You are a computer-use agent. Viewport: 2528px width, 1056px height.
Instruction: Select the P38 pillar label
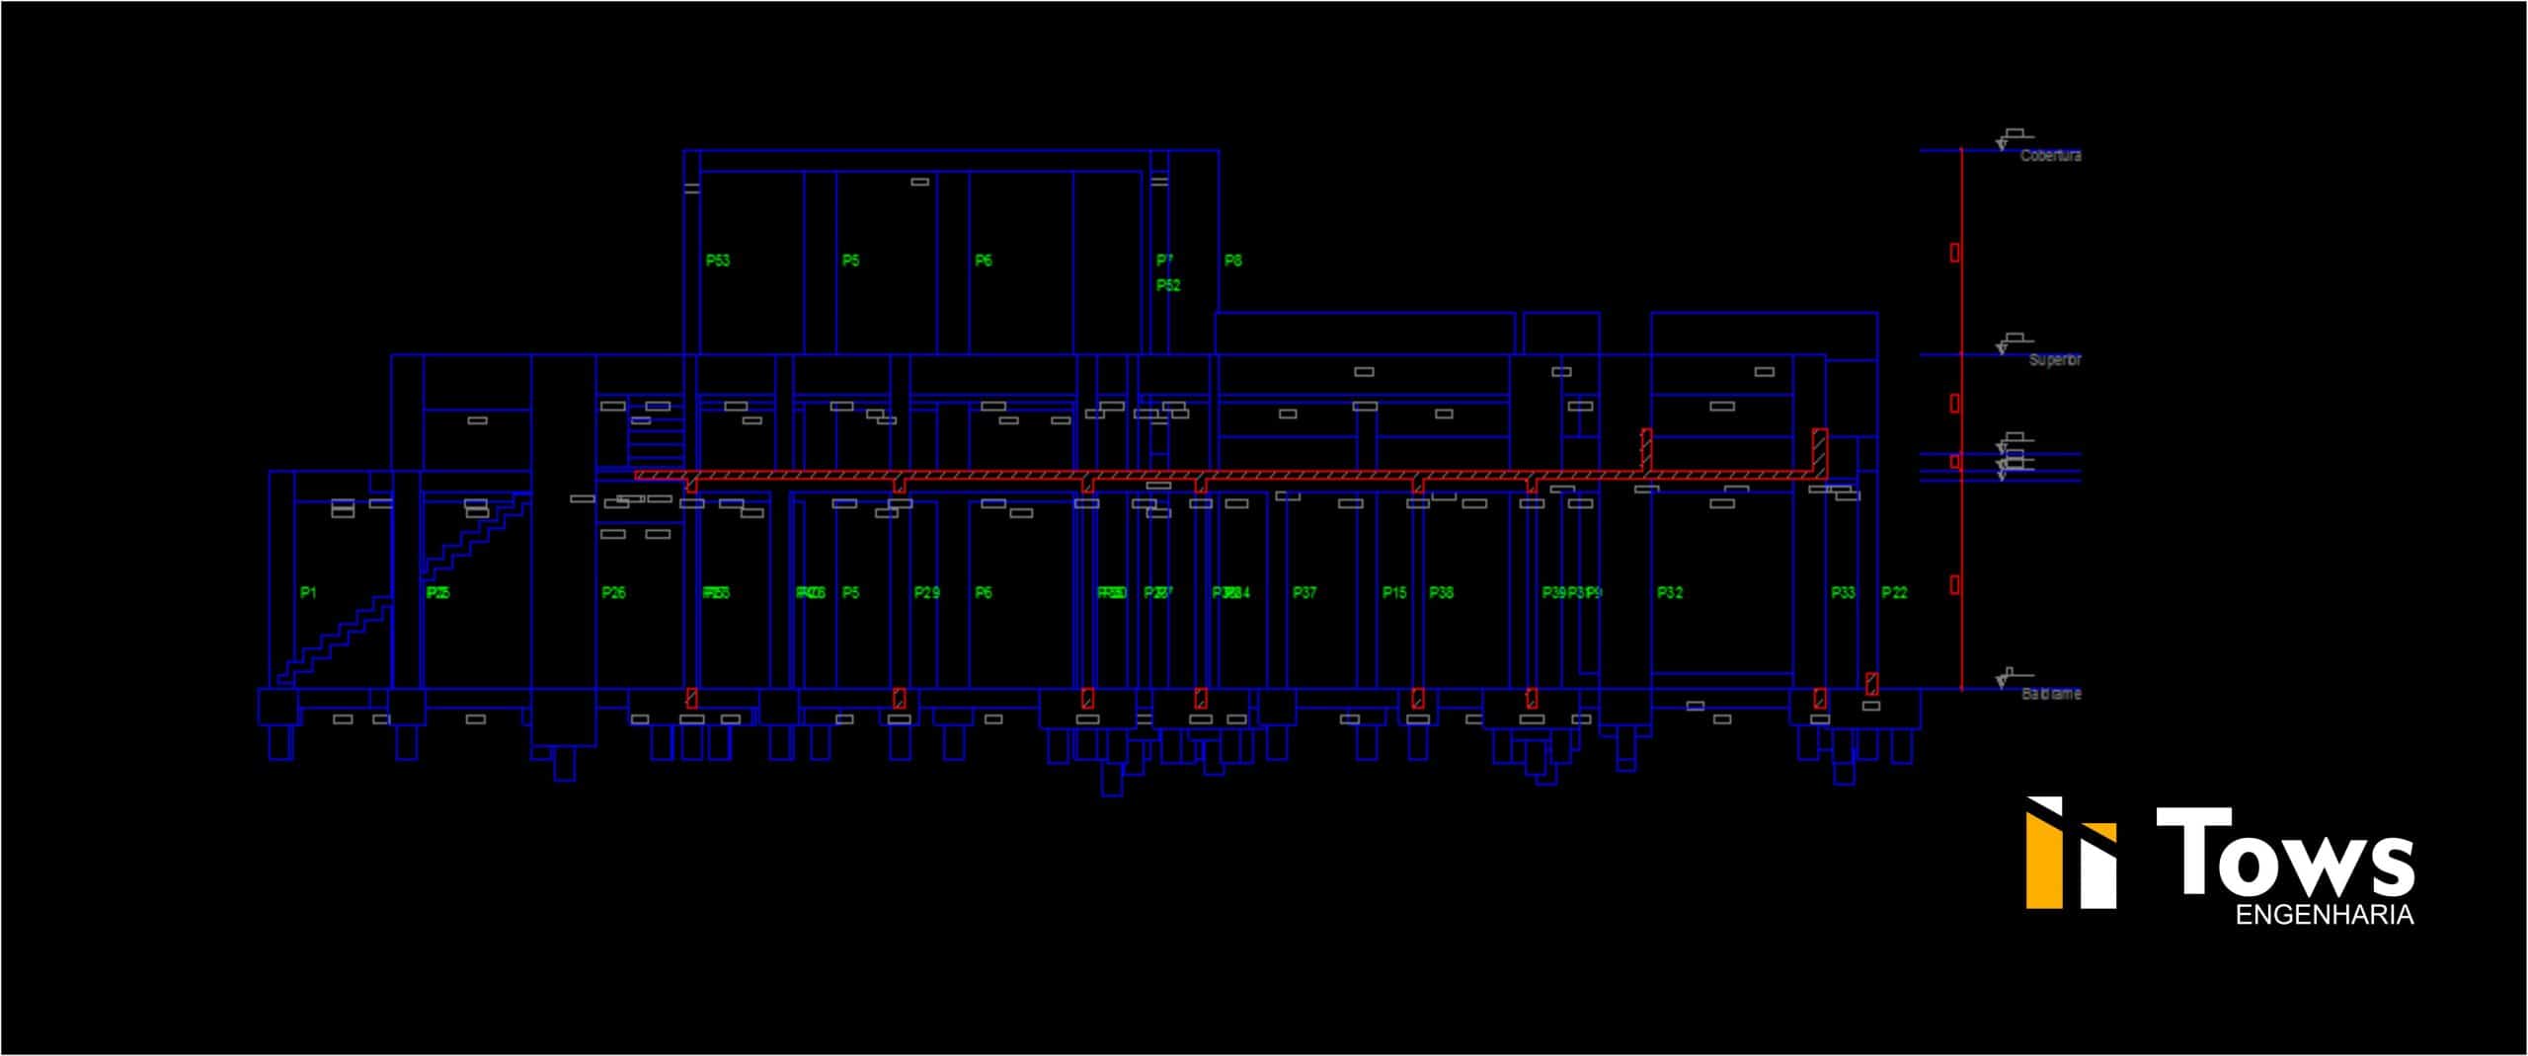[x=1442, y=592]
